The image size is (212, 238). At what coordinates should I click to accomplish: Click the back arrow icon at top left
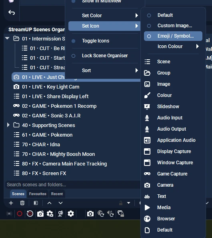point(12,12)
